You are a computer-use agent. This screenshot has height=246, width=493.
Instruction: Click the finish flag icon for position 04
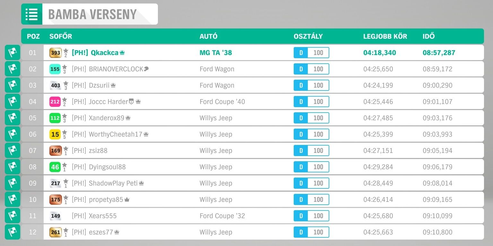13,101
